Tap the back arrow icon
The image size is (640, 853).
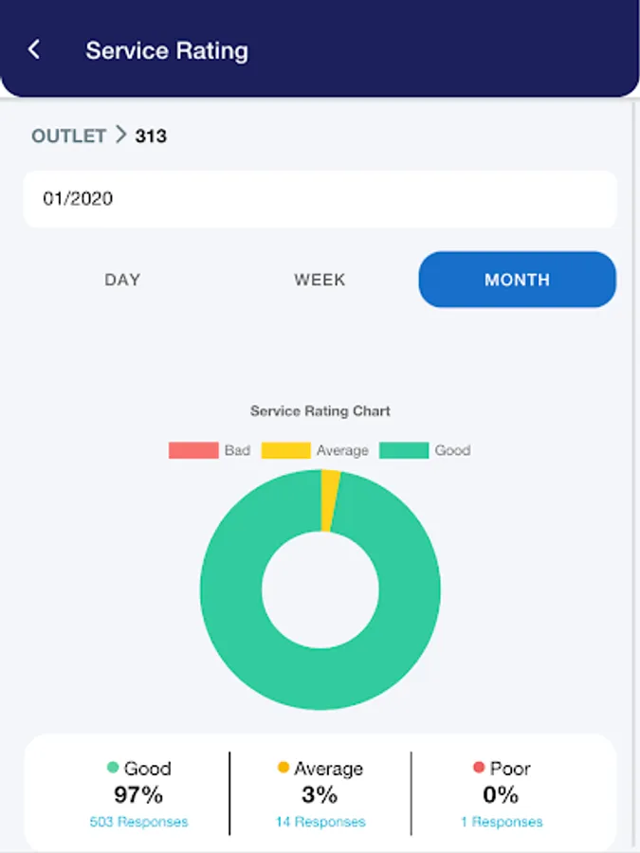tap(34, 49)
